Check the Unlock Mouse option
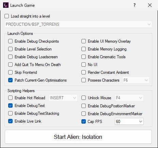 pyautogui.click(x=83, y=98)
